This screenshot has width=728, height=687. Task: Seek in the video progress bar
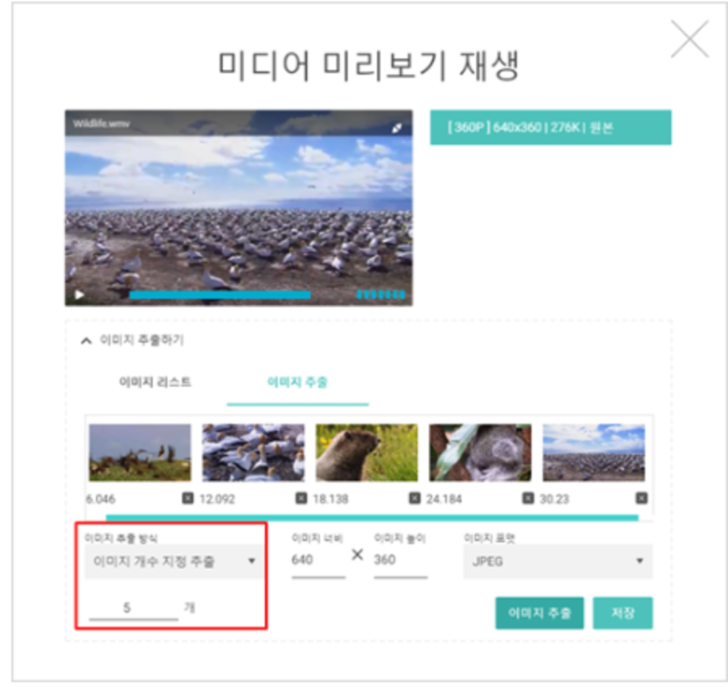tap(220, 295)
